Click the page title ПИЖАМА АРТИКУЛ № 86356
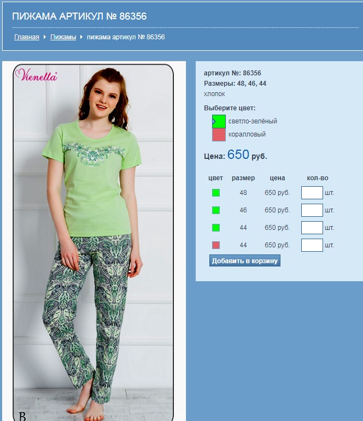 pos(79,16)
